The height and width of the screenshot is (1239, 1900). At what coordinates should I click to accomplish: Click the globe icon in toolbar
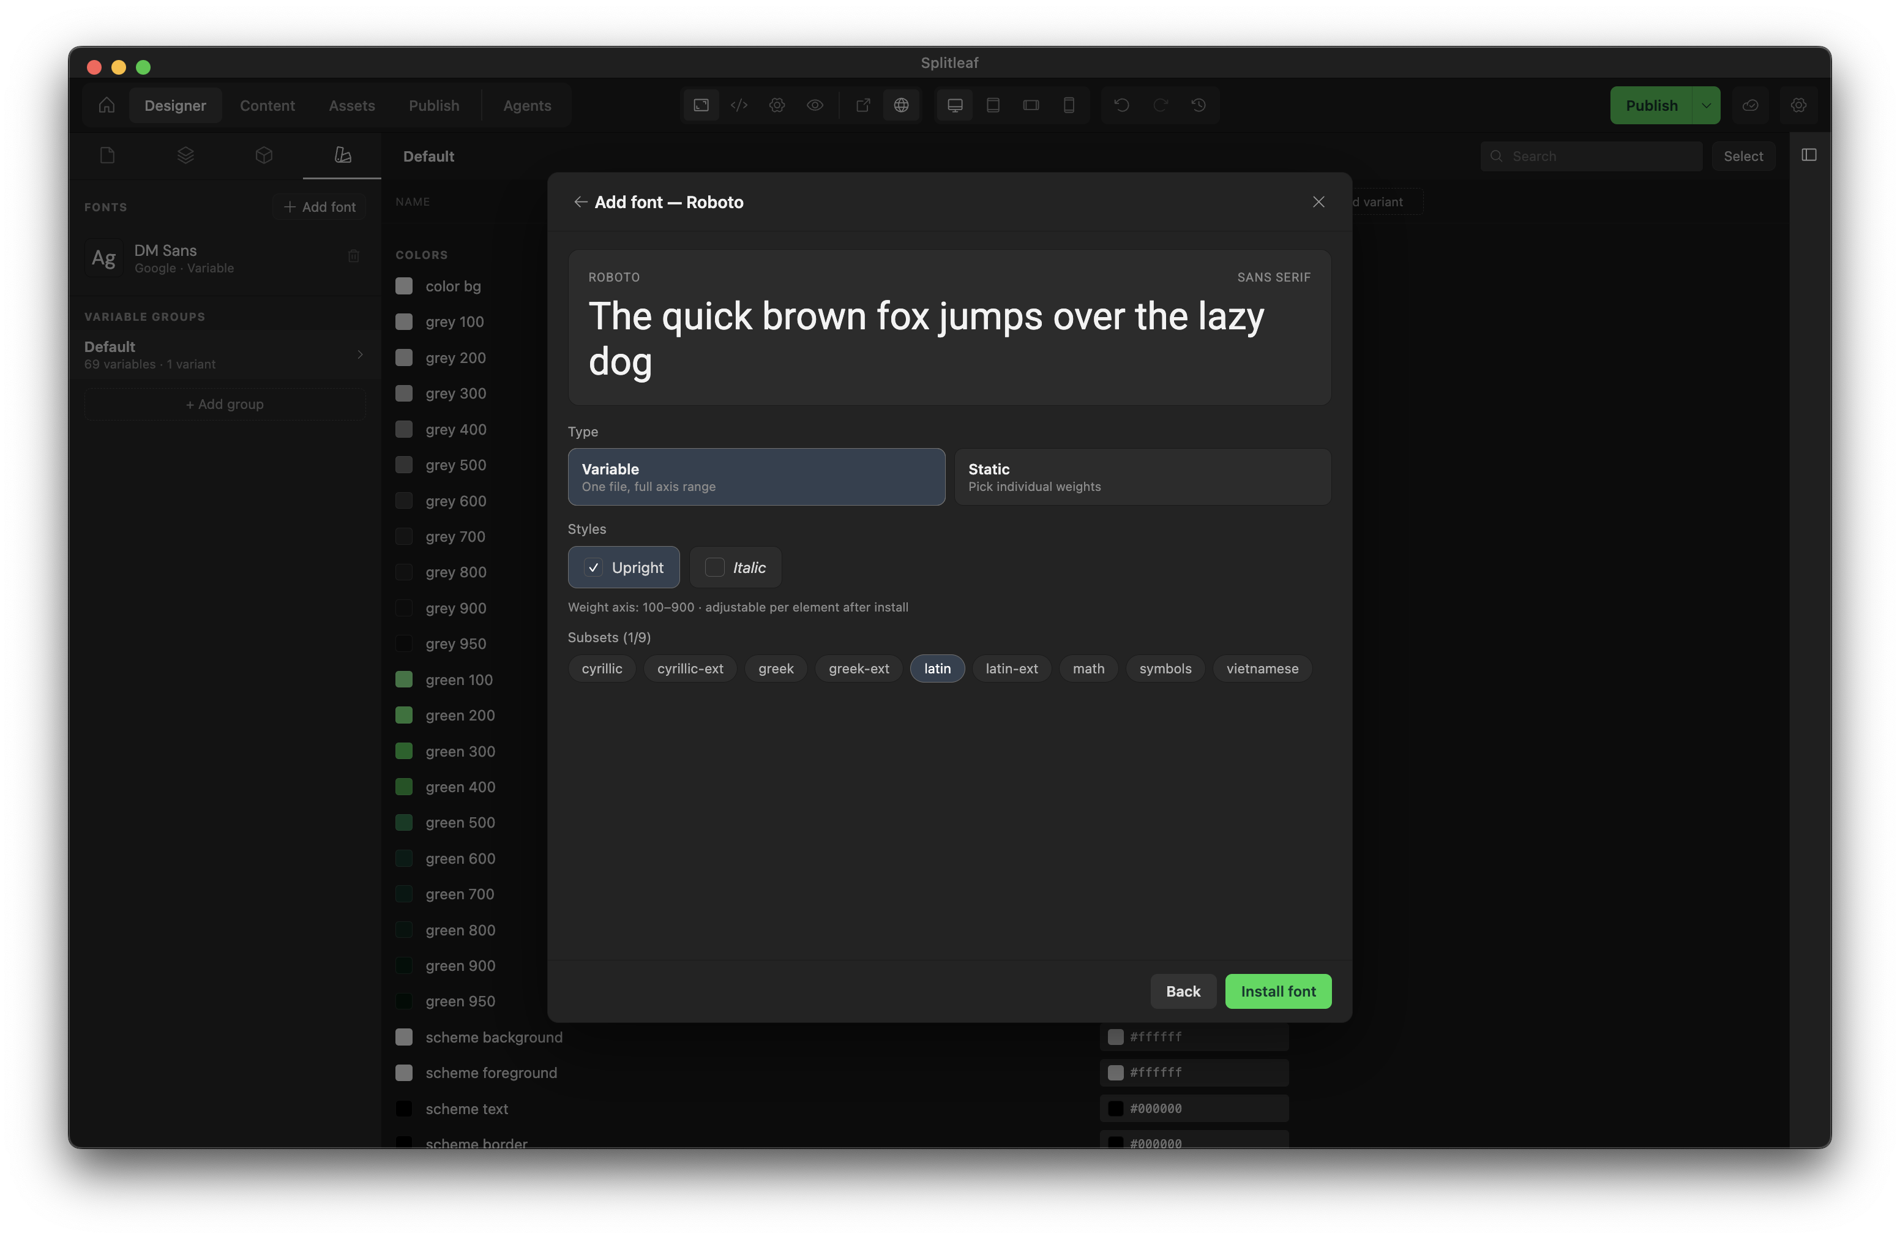[900, 105]
